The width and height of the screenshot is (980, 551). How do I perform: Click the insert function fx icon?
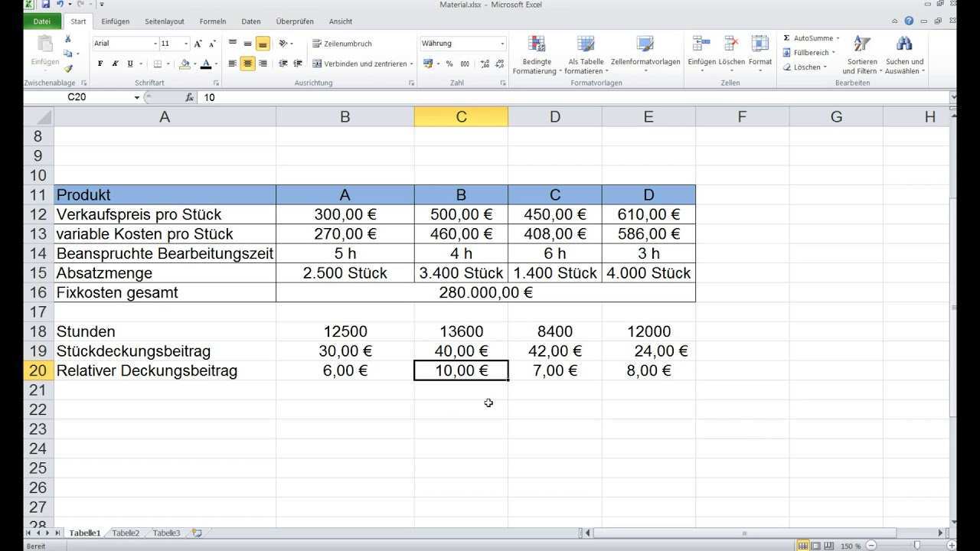click(x=190, y=98)
